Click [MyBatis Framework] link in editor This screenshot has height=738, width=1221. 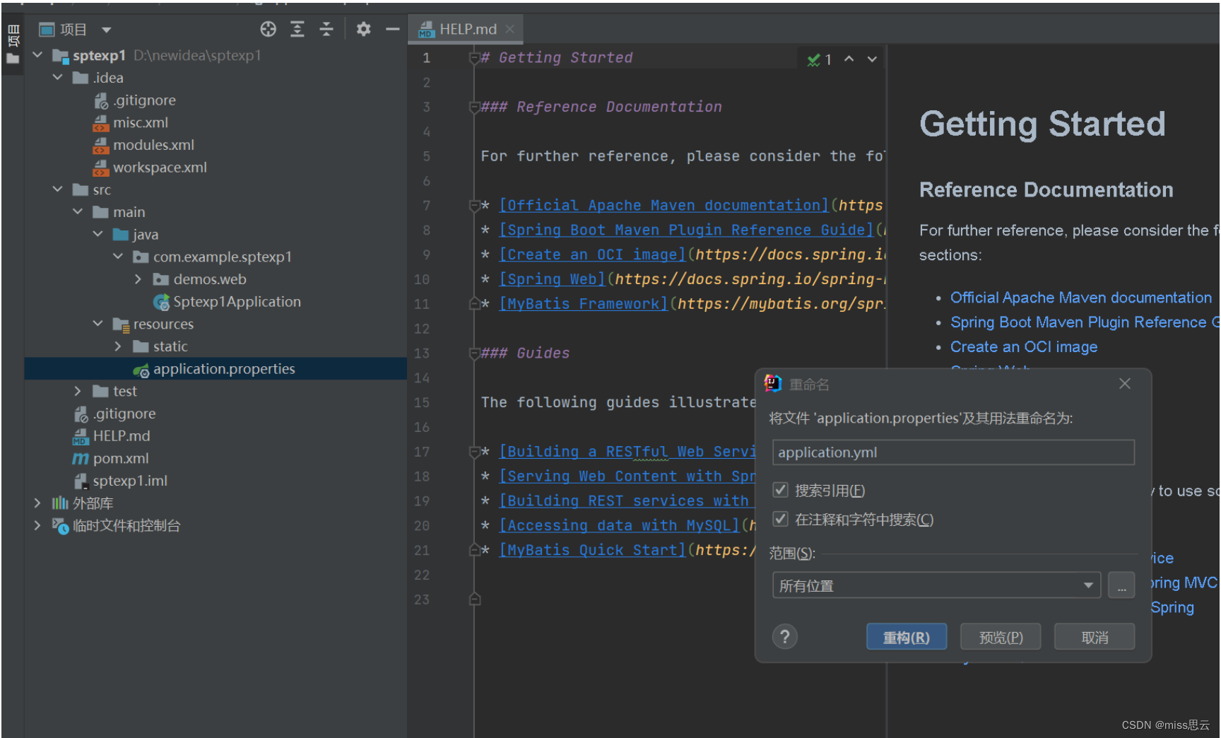[583, 304]
